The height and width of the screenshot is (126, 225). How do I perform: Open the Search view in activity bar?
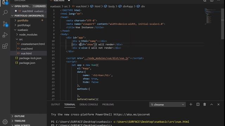point(5,13)
